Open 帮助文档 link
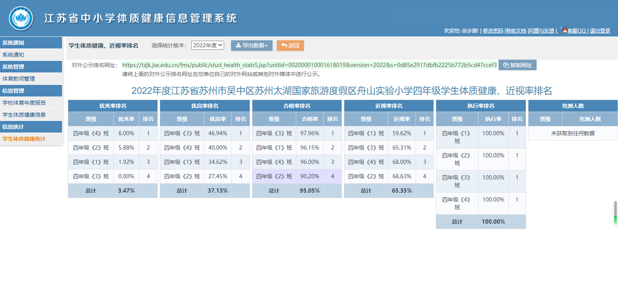 pyautogui.click(x=516, y=31)
